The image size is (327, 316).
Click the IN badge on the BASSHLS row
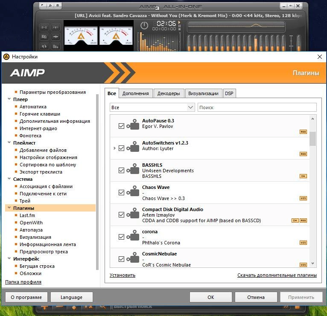coord(303,176)
